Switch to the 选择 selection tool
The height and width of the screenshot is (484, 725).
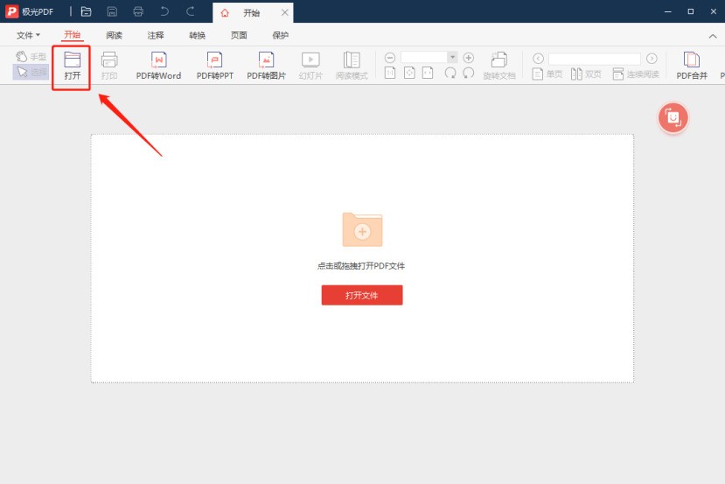(x=31, y=73)
